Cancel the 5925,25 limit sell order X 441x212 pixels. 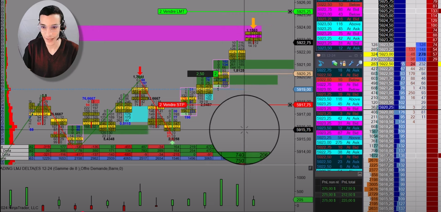click(290, 12)
